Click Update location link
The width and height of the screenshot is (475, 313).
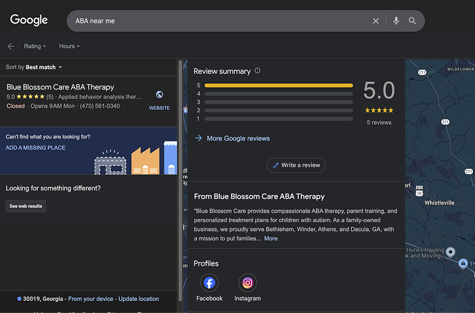[x=139, y=299]
